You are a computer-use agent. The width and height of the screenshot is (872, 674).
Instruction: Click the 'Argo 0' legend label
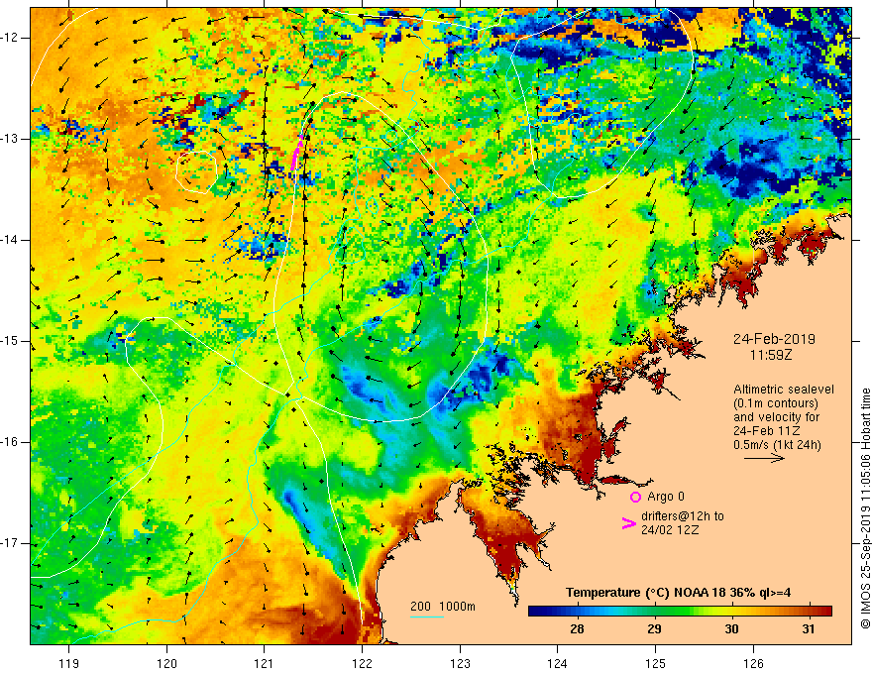(x=666, y=497)
